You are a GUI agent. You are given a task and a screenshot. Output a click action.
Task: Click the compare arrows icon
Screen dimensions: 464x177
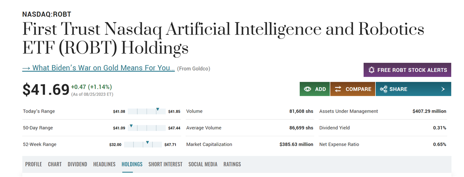coord(338,89)
